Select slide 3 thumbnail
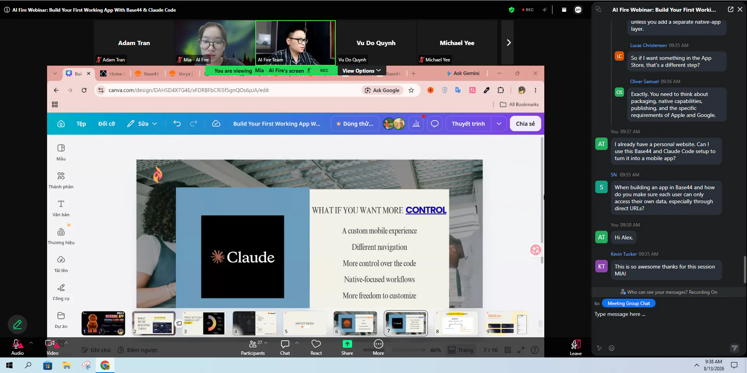 [x=204, y=323]
